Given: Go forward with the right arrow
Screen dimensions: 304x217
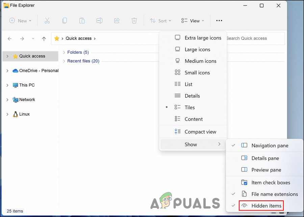Looking at the screenshot, I should click(22, 39).
